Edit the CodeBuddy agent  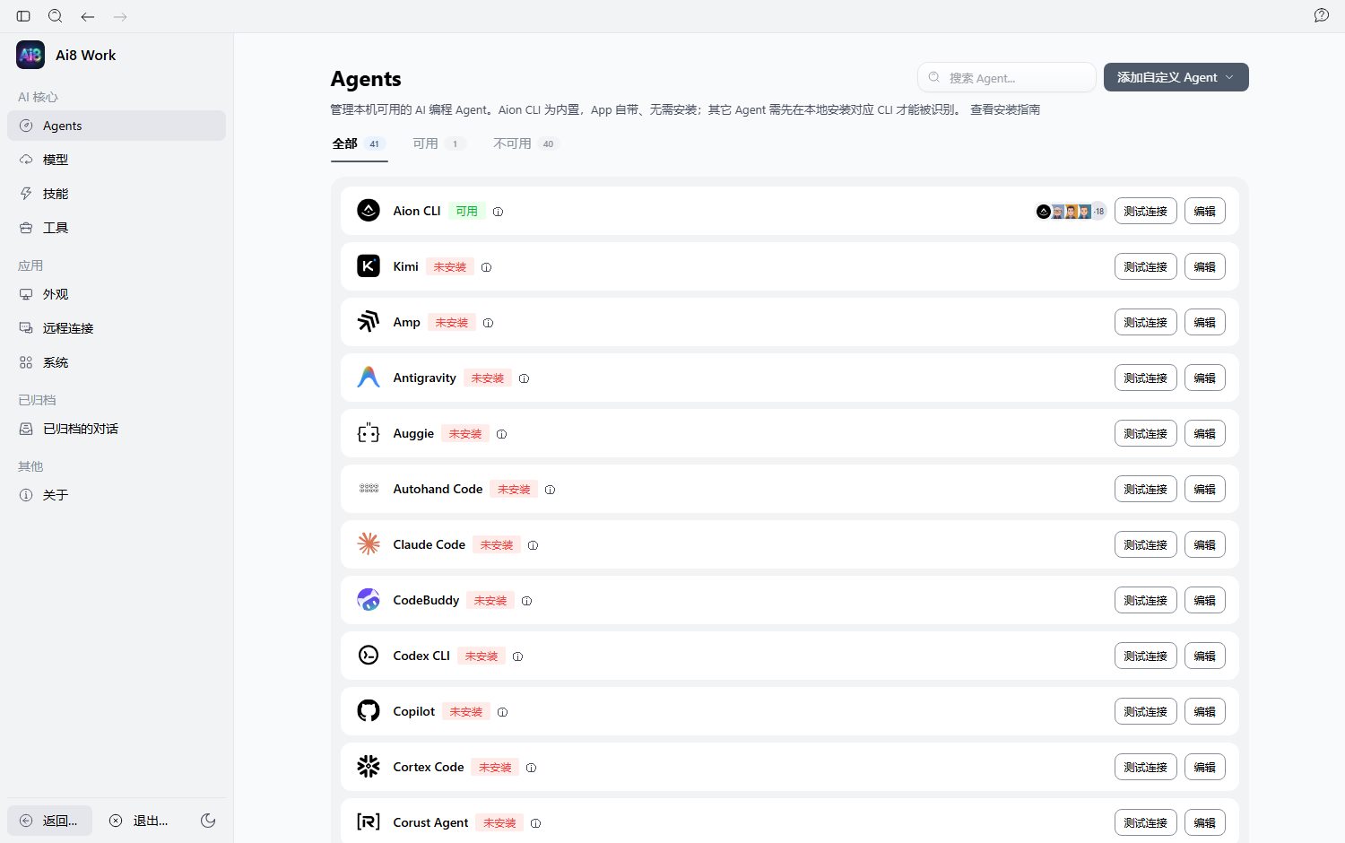[1204, 601]
